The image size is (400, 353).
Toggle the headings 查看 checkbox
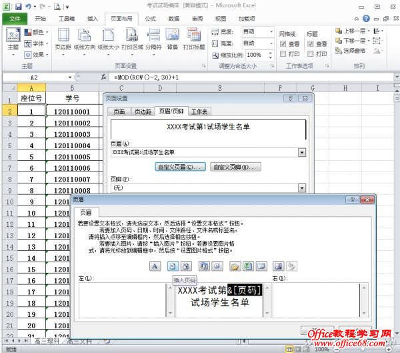coord(311,43)
